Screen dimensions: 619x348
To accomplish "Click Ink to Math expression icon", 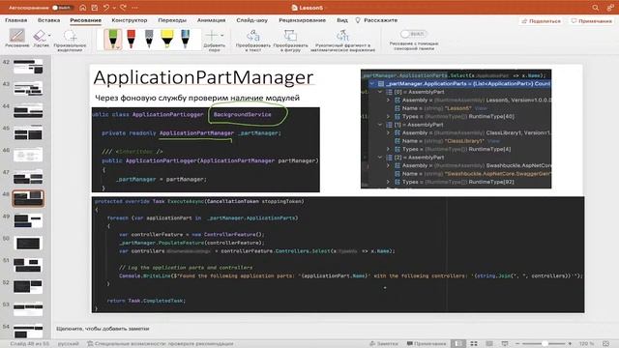I will (342, 36).
